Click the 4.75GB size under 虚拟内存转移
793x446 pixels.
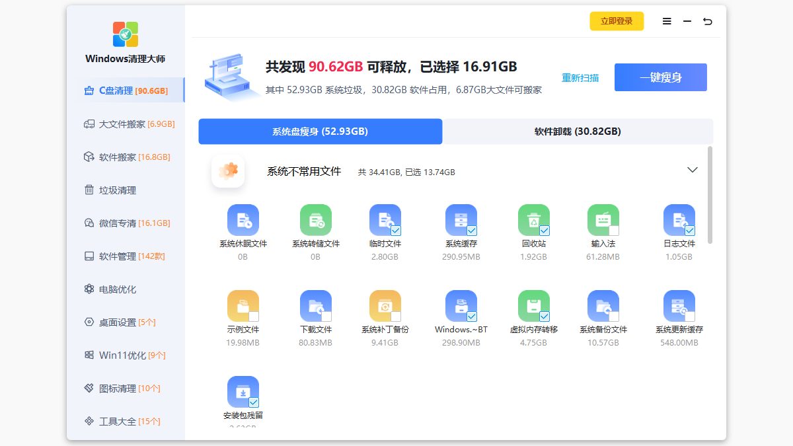click(534, 342)
